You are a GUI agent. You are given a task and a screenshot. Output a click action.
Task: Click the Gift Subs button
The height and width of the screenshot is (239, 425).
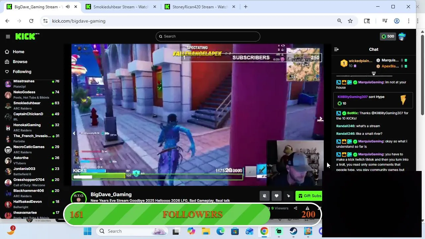[309, 196]
